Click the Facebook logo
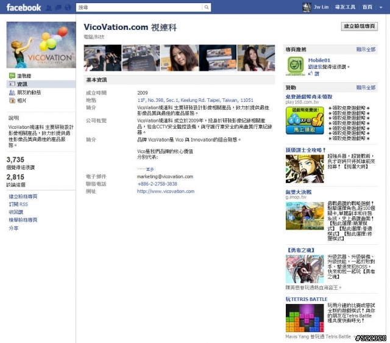390x343 pixels. click(24, 7)
